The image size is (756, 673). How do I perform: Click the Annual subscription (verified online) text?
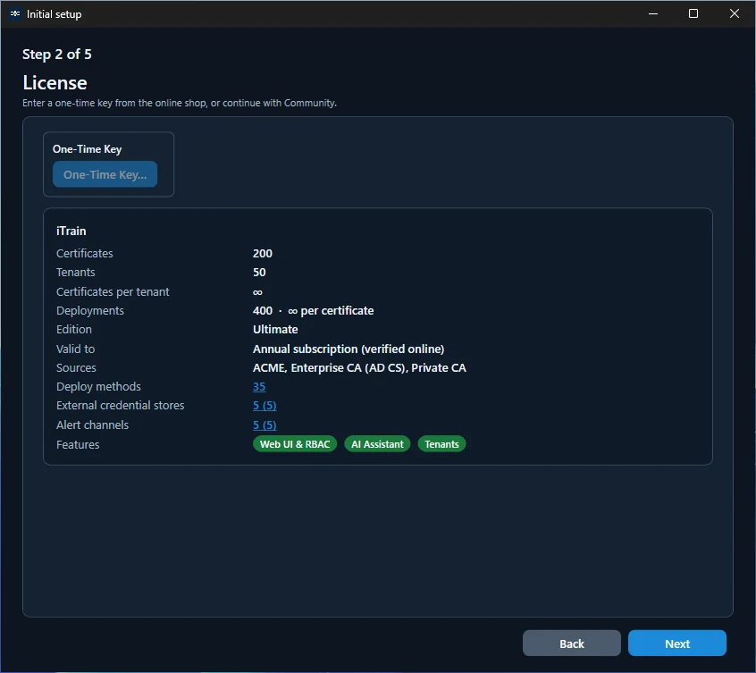tap(349, 349)
